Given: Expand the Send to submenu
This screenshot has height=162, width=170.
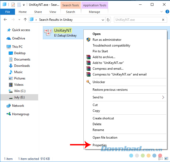Looking at the screenshot, I should 163,97.
